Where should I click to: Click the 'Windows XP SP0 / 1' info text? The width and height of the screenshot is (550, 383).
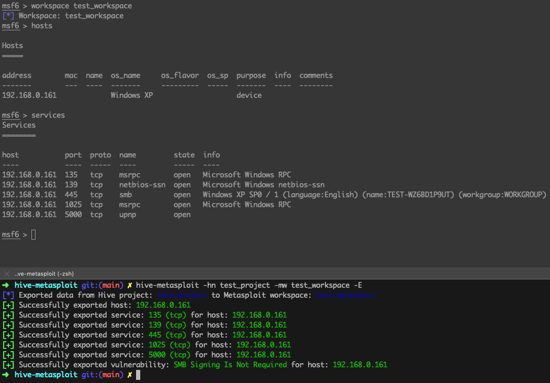(241, 195)
